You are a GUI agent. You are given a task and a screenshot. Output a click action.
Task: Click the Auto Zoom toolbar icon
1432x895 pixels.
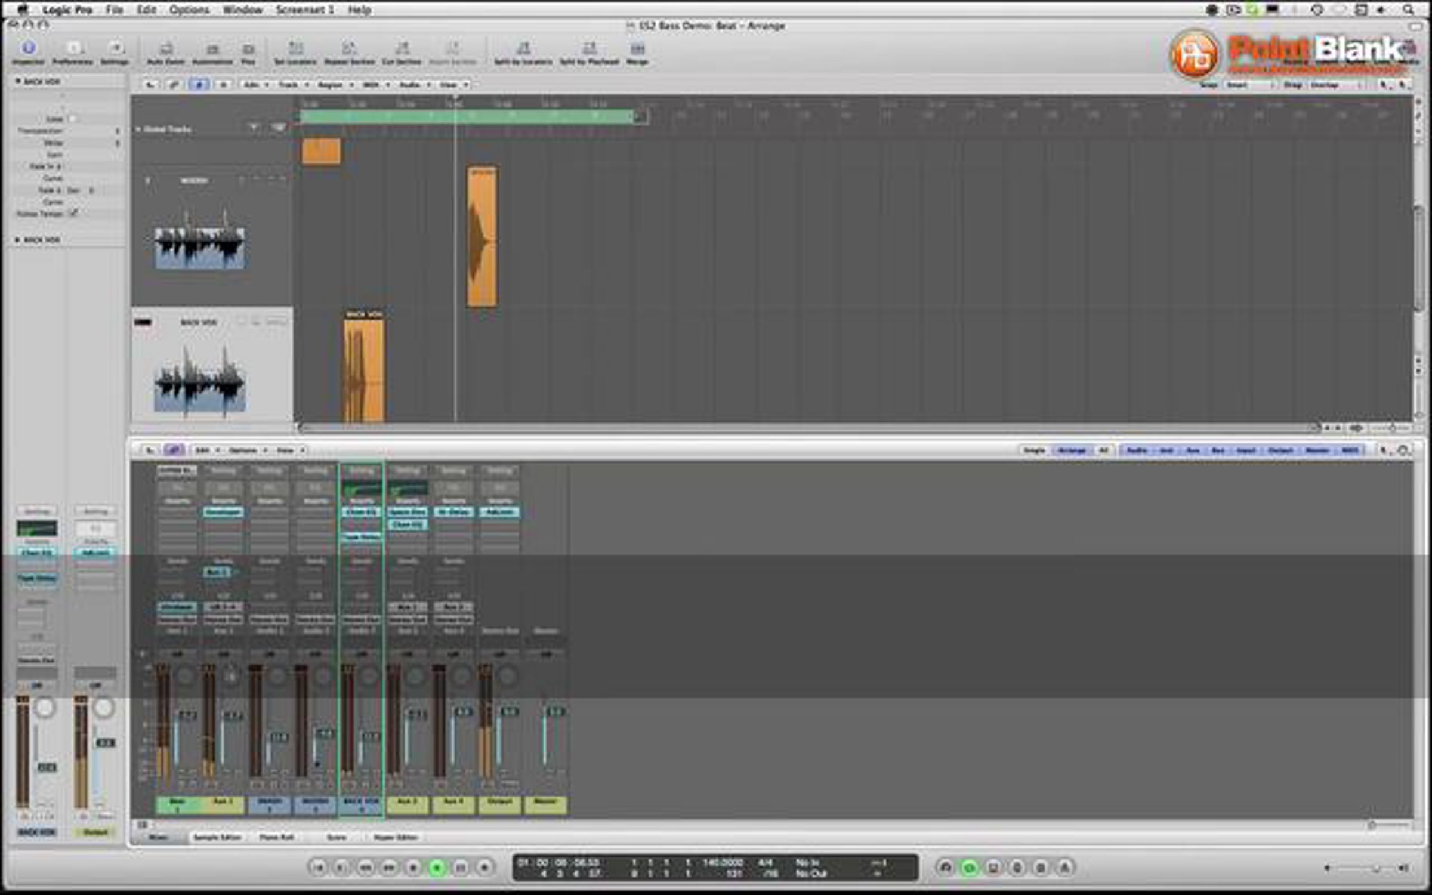coord(166,50)
